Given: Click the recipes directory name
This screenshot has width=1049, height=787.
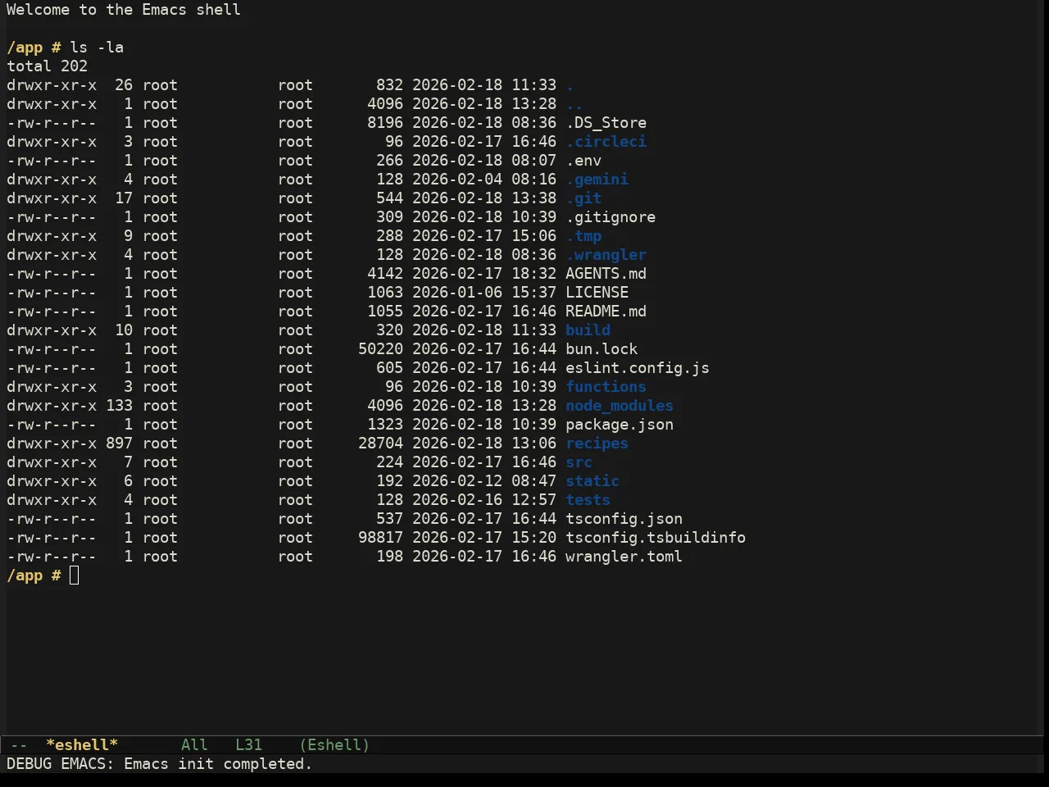Looking at the screenshot, I should [597, 443].
